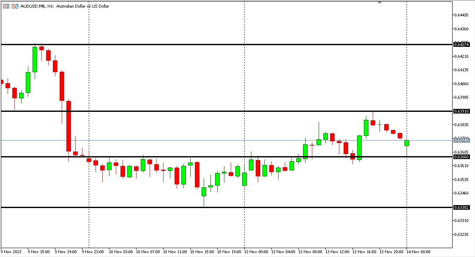
Task: Select the horizontal line at 0.63302
Action: (211, 207)
